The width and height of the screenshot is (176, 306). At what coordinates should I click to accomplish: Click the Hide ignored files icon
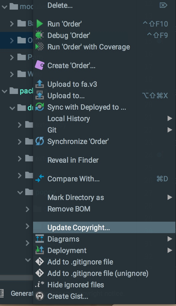(x=40, y=285)
